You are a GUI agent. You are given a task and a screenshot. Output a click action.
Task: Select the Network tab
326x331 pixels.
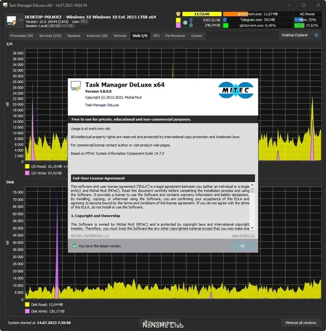pyautogui.click(x=120, y=36)
